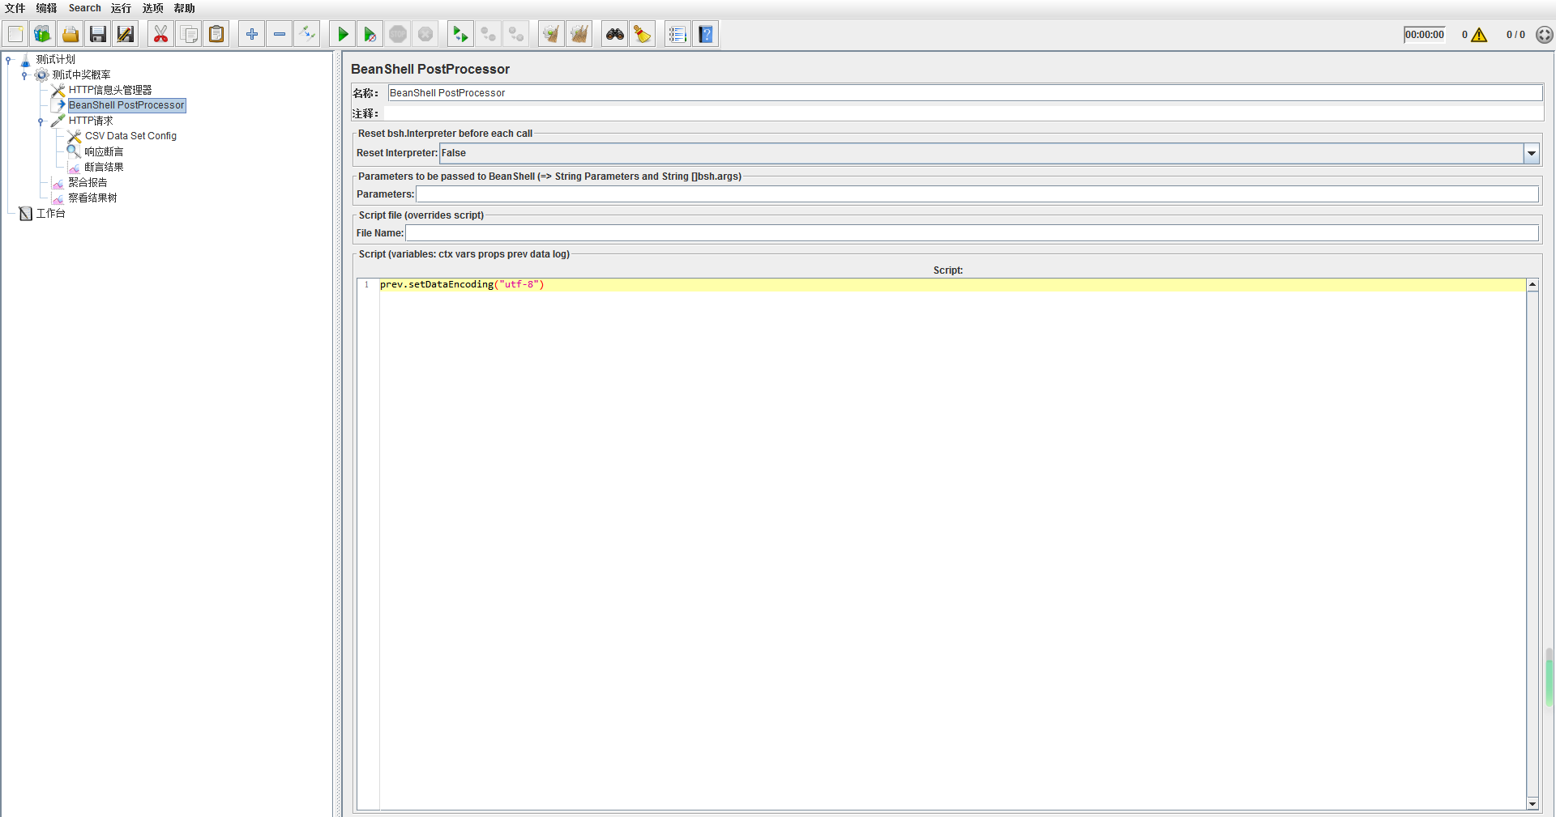Click Start no pauses button

[370, 34]
